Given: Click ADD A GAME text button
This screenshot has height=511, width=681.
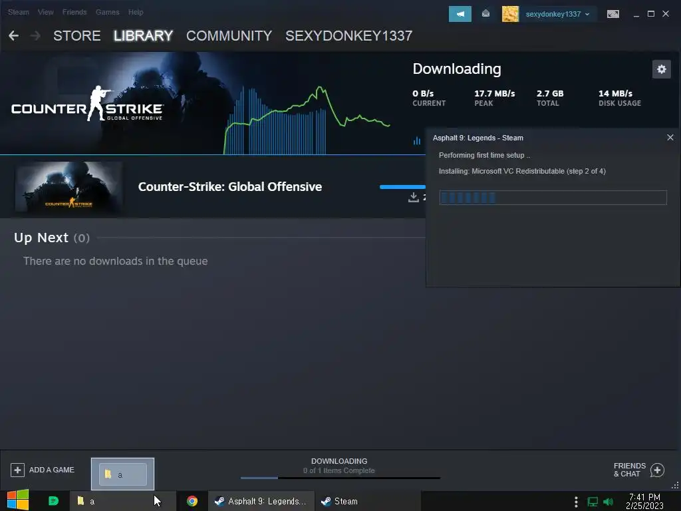Looking at the screenshot, I should pos(52,470).
